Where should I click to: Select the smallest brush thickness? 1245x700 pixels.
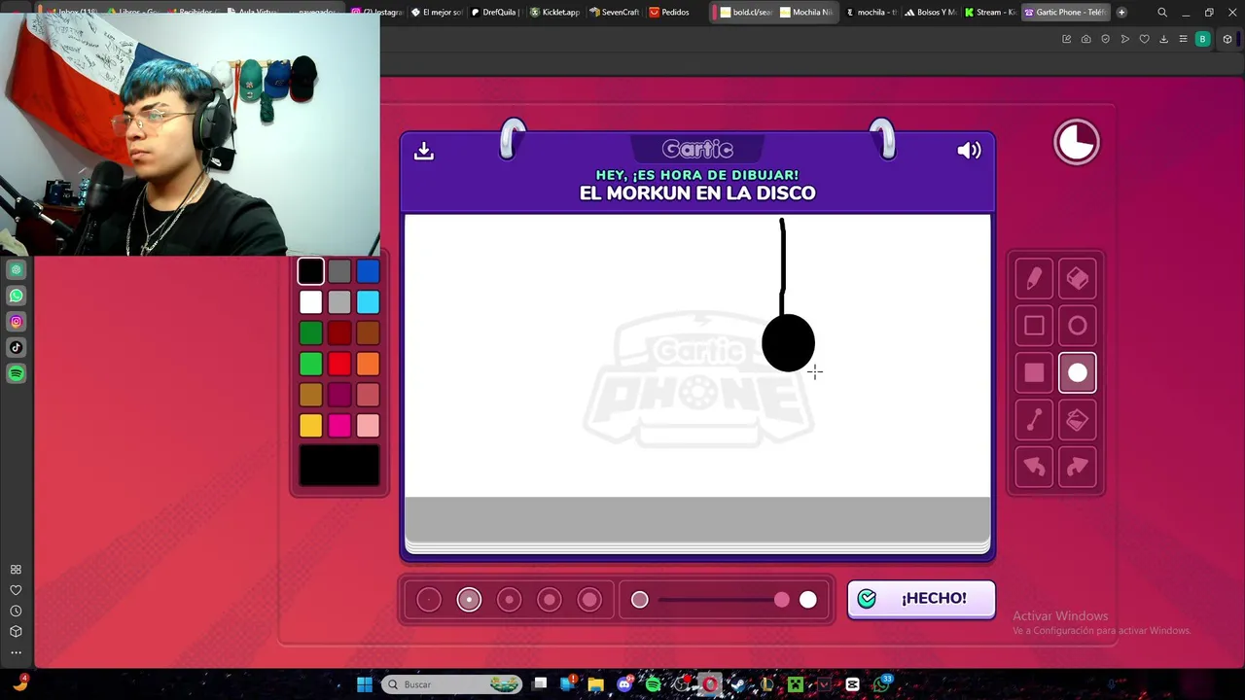[x=429, y=600]
